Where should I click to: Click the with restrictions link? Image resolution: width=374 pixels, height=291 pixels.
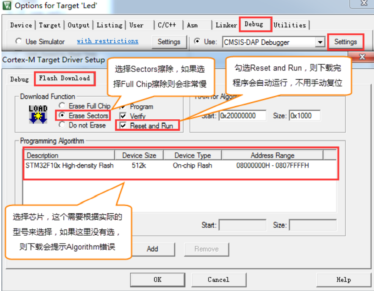pos(108,41)
